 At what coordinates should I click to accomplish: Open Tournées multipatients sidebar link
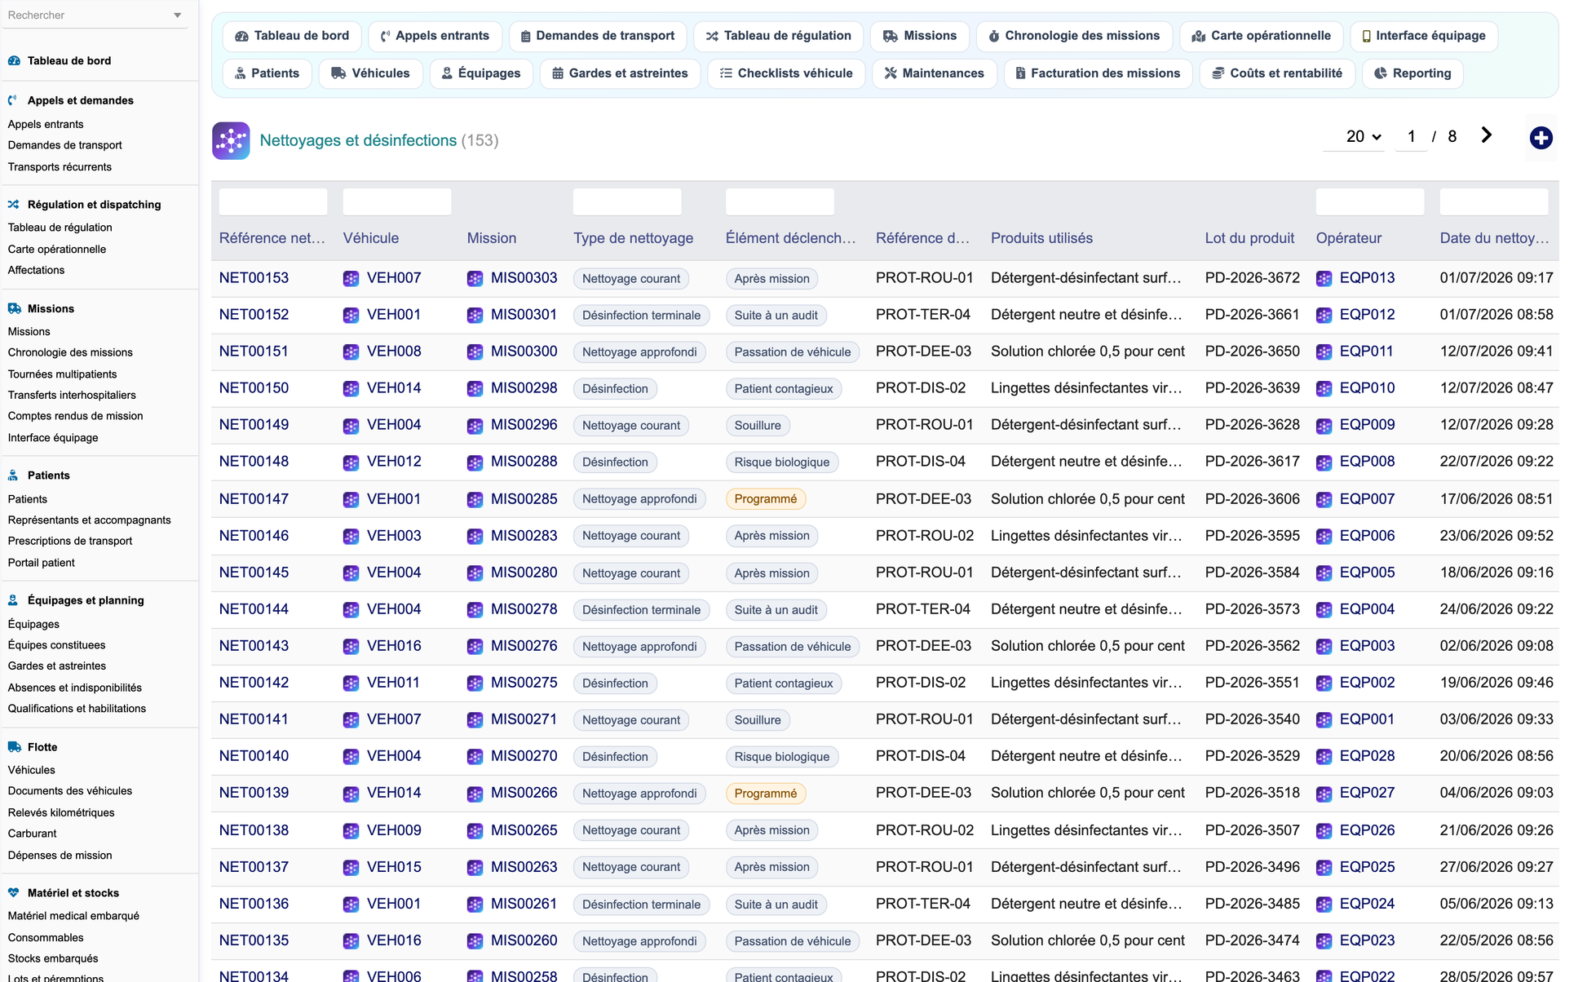point(62,374)
